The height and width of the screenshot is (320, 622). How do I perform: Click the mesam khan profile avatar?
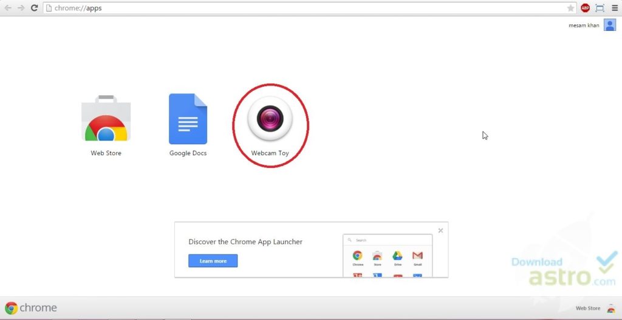click(x=610, y=25)
